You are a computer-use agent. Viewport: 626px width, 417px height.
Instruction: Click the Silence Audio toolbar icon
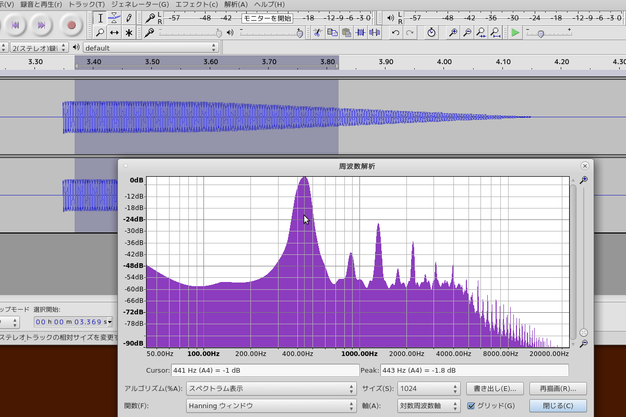374,33
